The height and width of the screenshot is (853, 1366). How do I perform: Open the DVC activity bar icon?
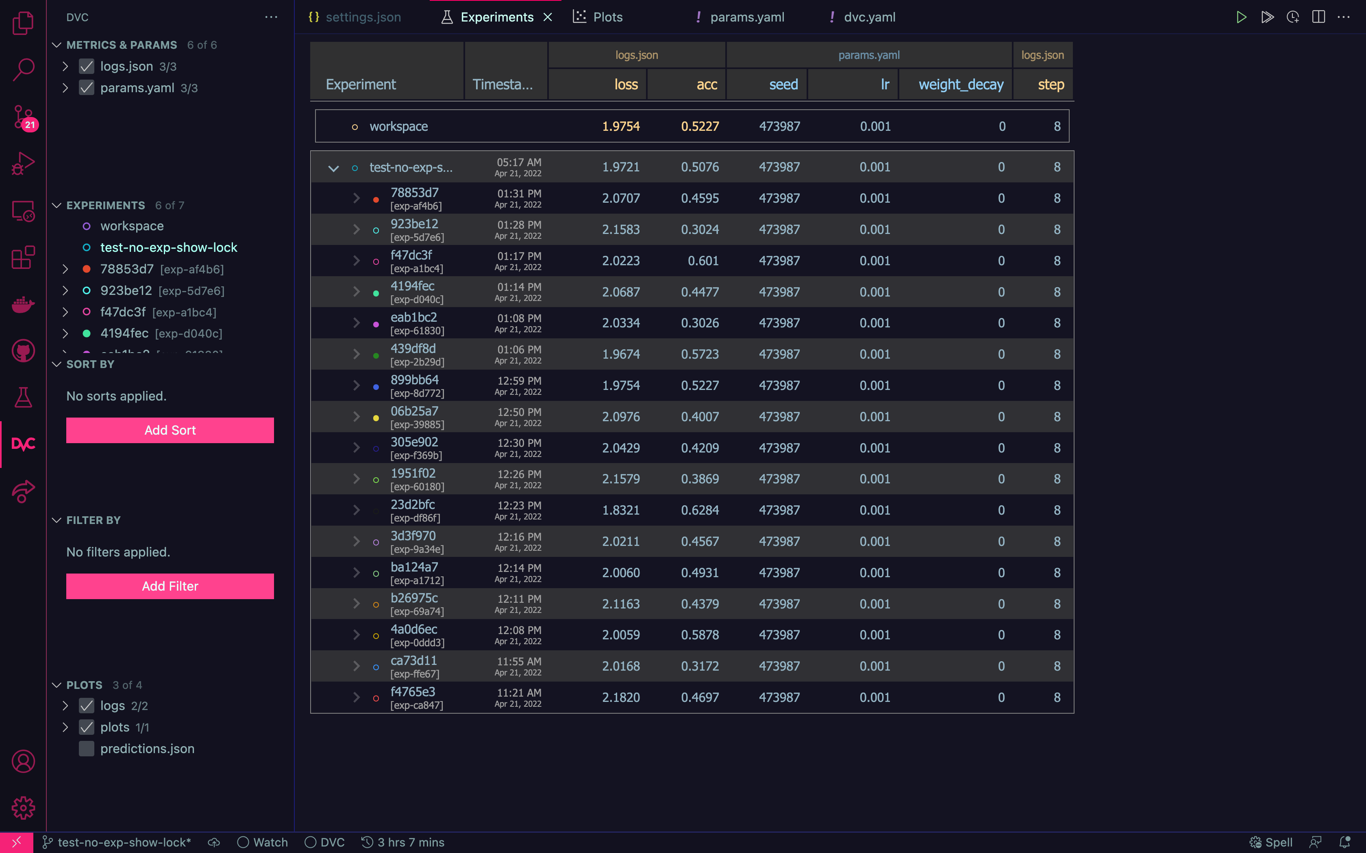23,444
